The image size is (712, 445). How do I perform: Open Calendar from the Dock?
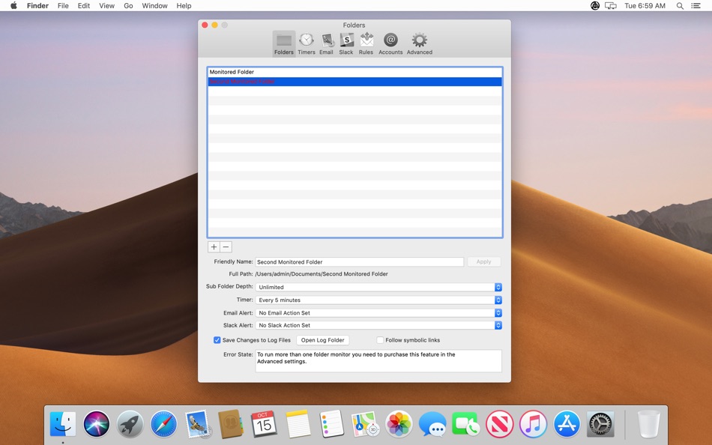pos(265,424)
